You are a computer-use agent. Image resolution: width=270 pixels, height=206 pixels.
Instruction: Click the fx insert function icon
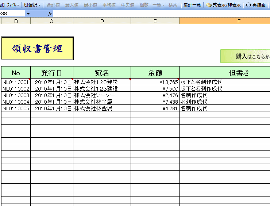click(50, 14)
